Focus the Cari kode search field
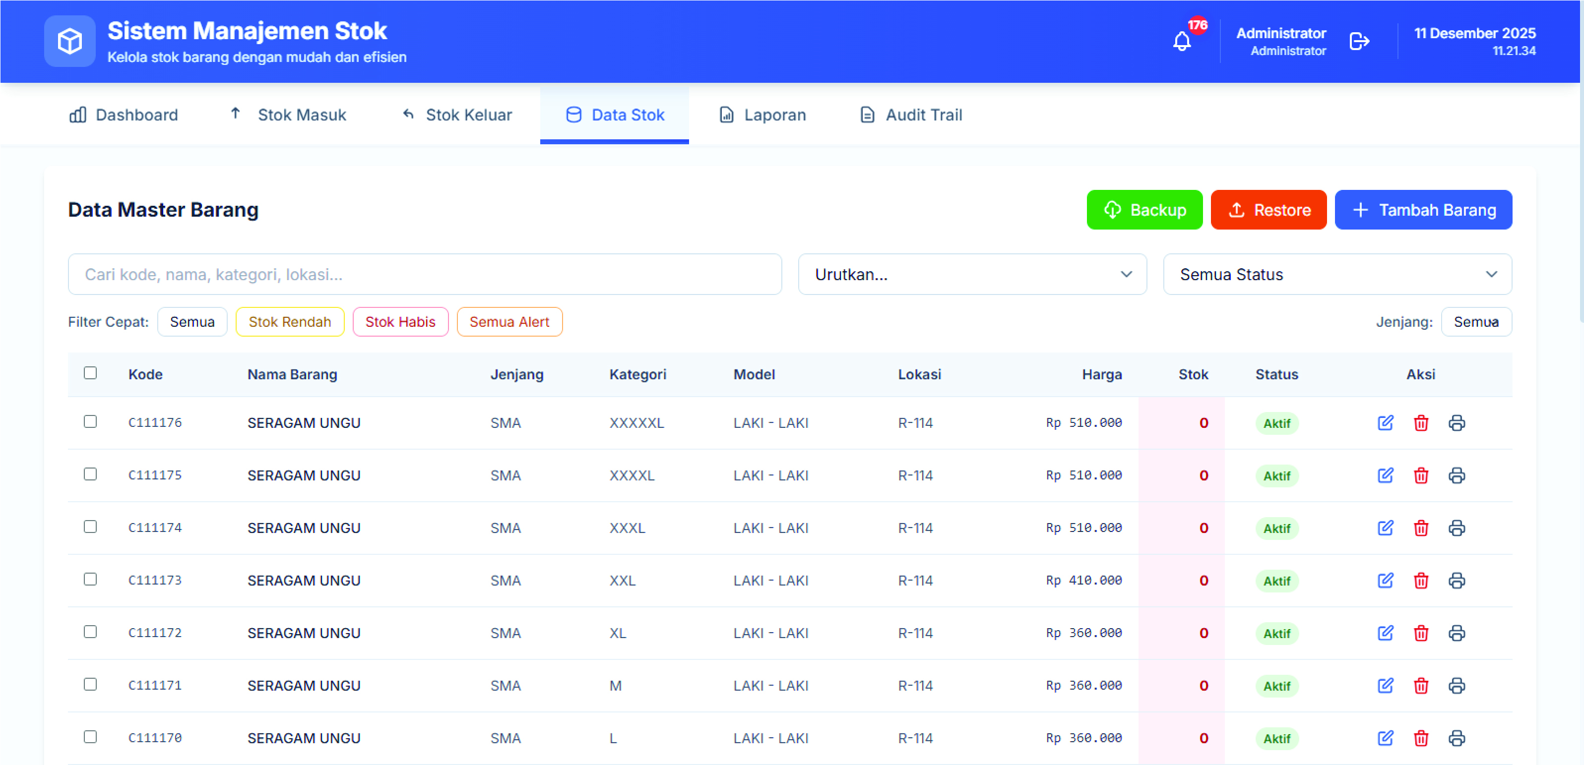This screenshot has height=765, width=1584. [x=424, y=274]
